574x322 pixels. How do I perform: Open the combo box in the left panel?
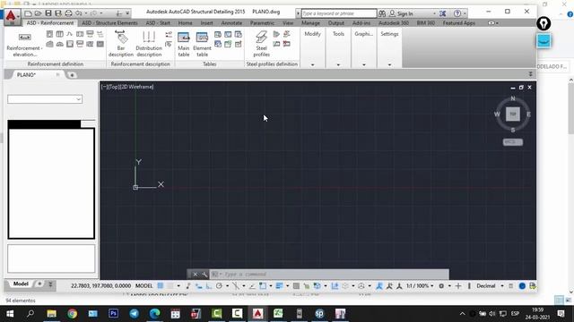(45, 99)
